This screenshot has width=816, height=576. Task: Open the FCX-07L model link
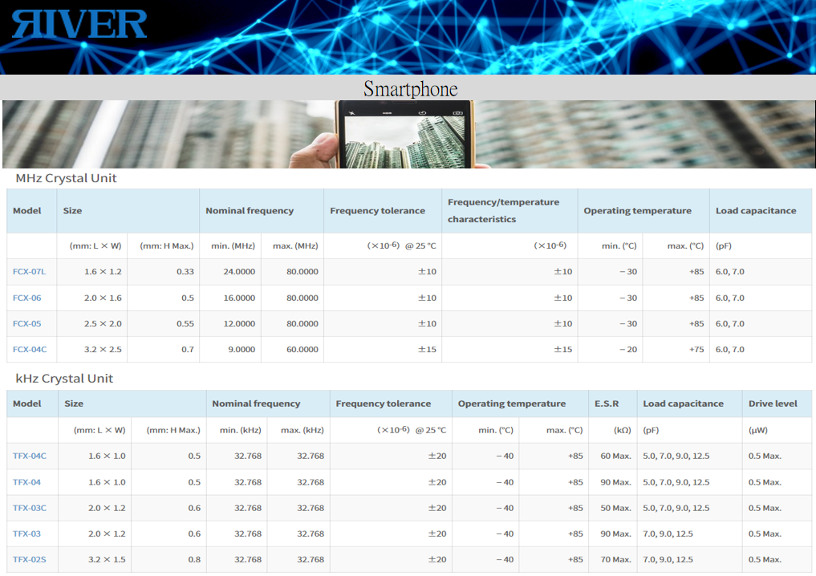29,272
